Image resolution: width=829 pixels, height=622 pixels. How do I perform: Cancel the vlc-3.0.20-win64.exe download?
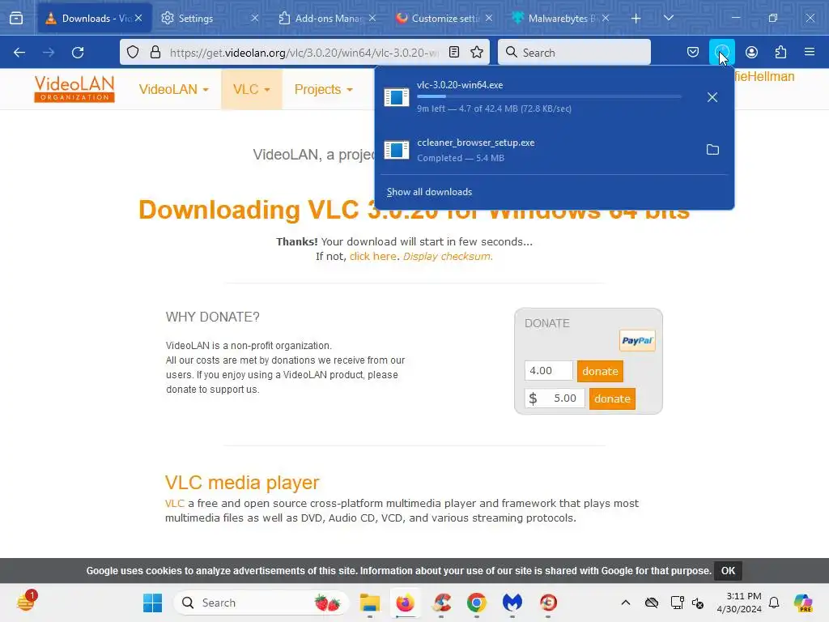pyautogui.click(x=712, y=97)
